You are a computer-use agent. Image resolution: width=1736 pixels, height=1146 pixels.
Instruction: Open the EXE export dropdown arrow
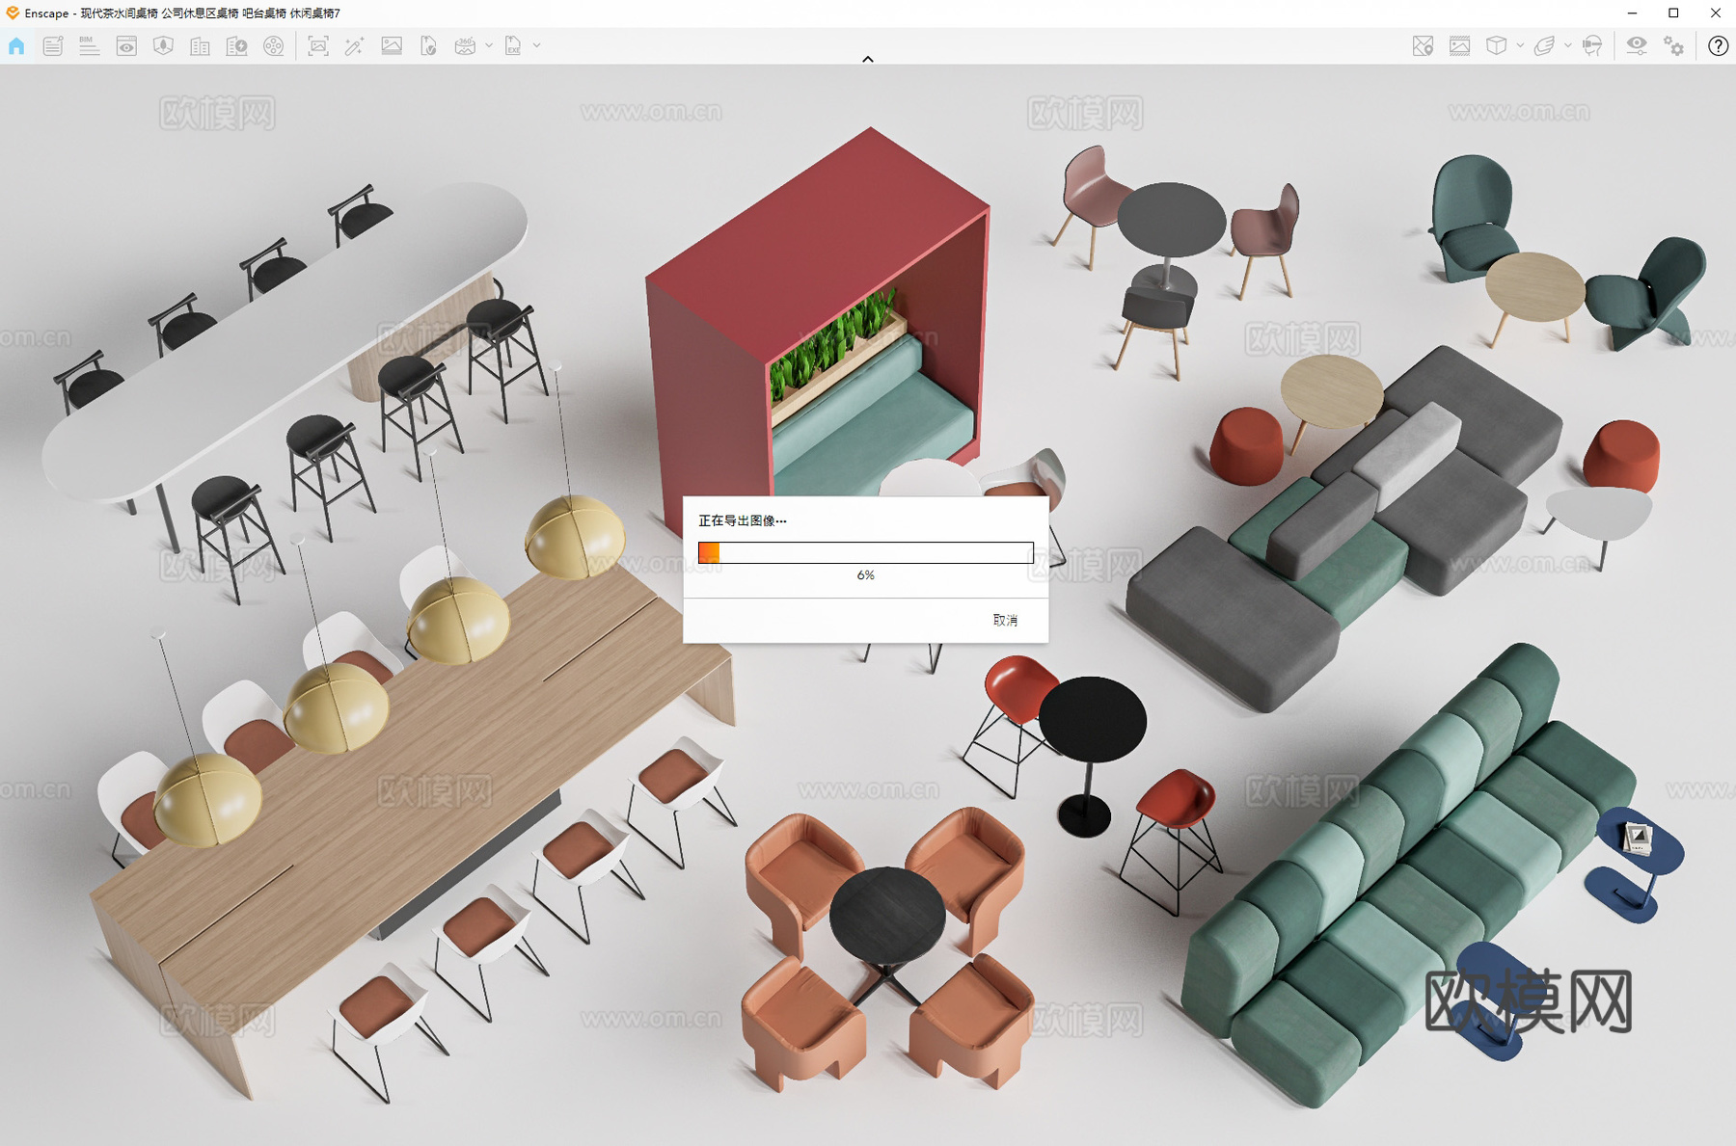click(537, 45)
